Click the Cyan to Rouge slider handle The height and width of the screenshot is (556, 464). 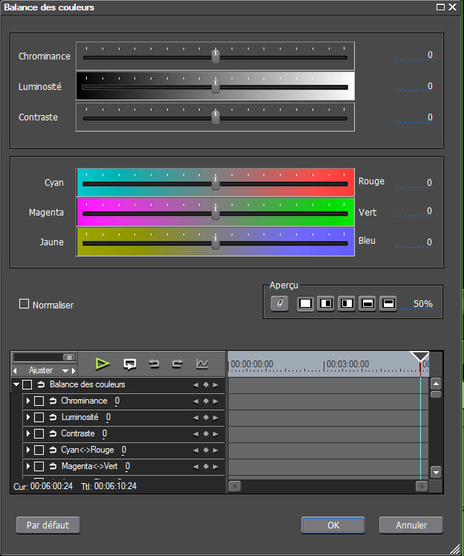tap(215, 183)
